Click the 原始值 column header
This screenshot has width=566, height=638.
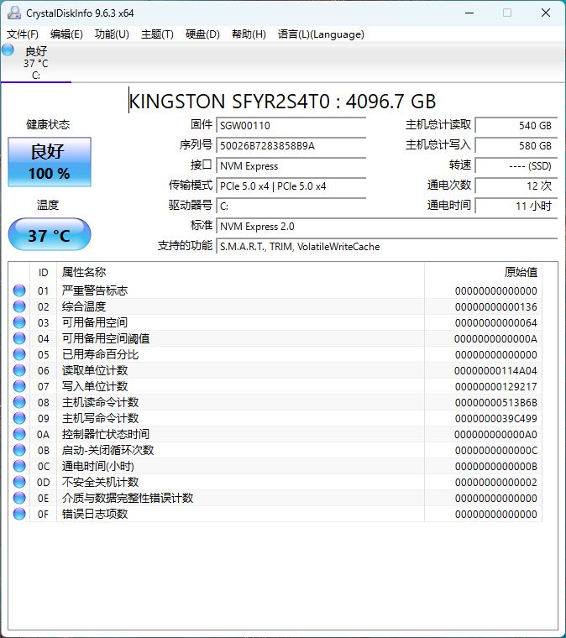pos(483,272)
